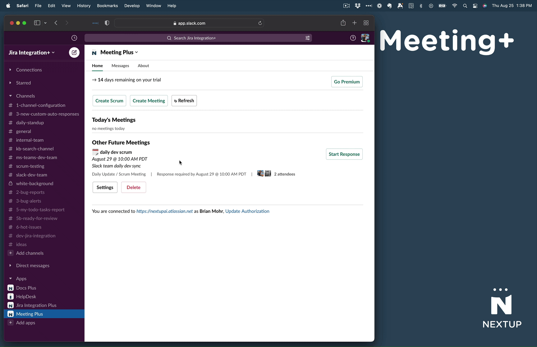Open user profile avatar in Slack header
The height and width of the screenshot is (347, 537).
(365, 38)
